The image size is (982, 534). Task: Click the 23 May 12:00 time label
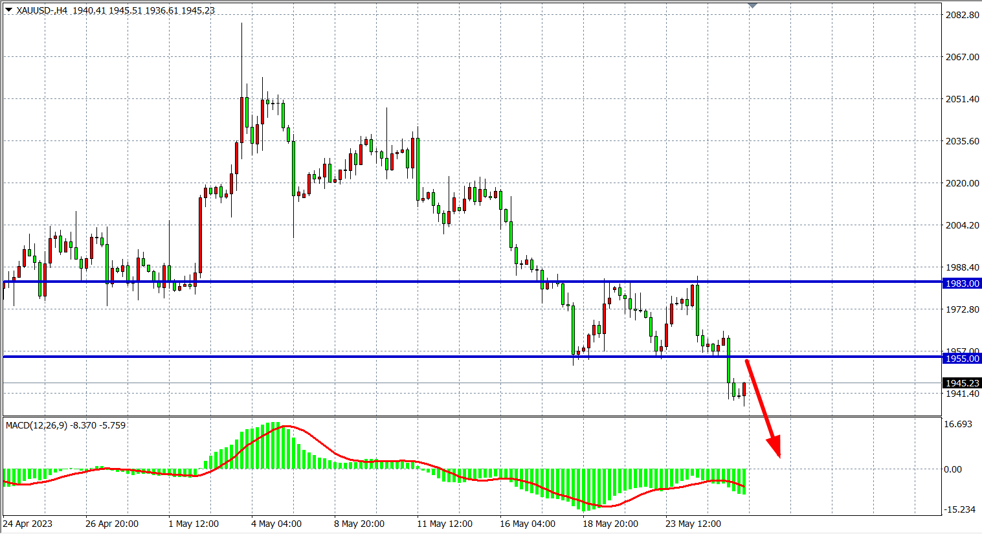pyautogui.click(x=693, y=524)
